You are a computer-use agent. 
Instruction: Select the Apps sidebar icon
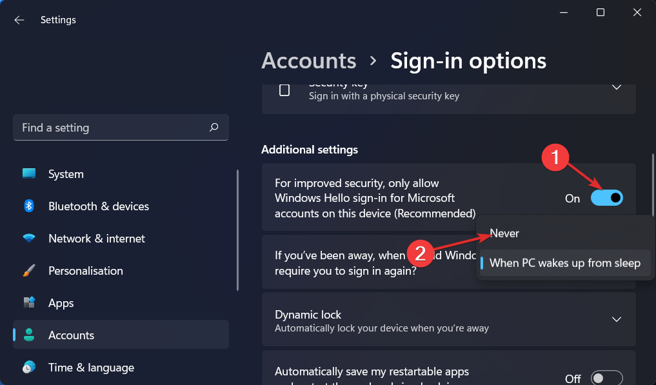[x=29, y=302]
